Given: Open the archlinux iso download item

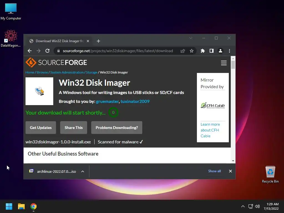Looking at the screenshot, I should (x=52, y=171).
